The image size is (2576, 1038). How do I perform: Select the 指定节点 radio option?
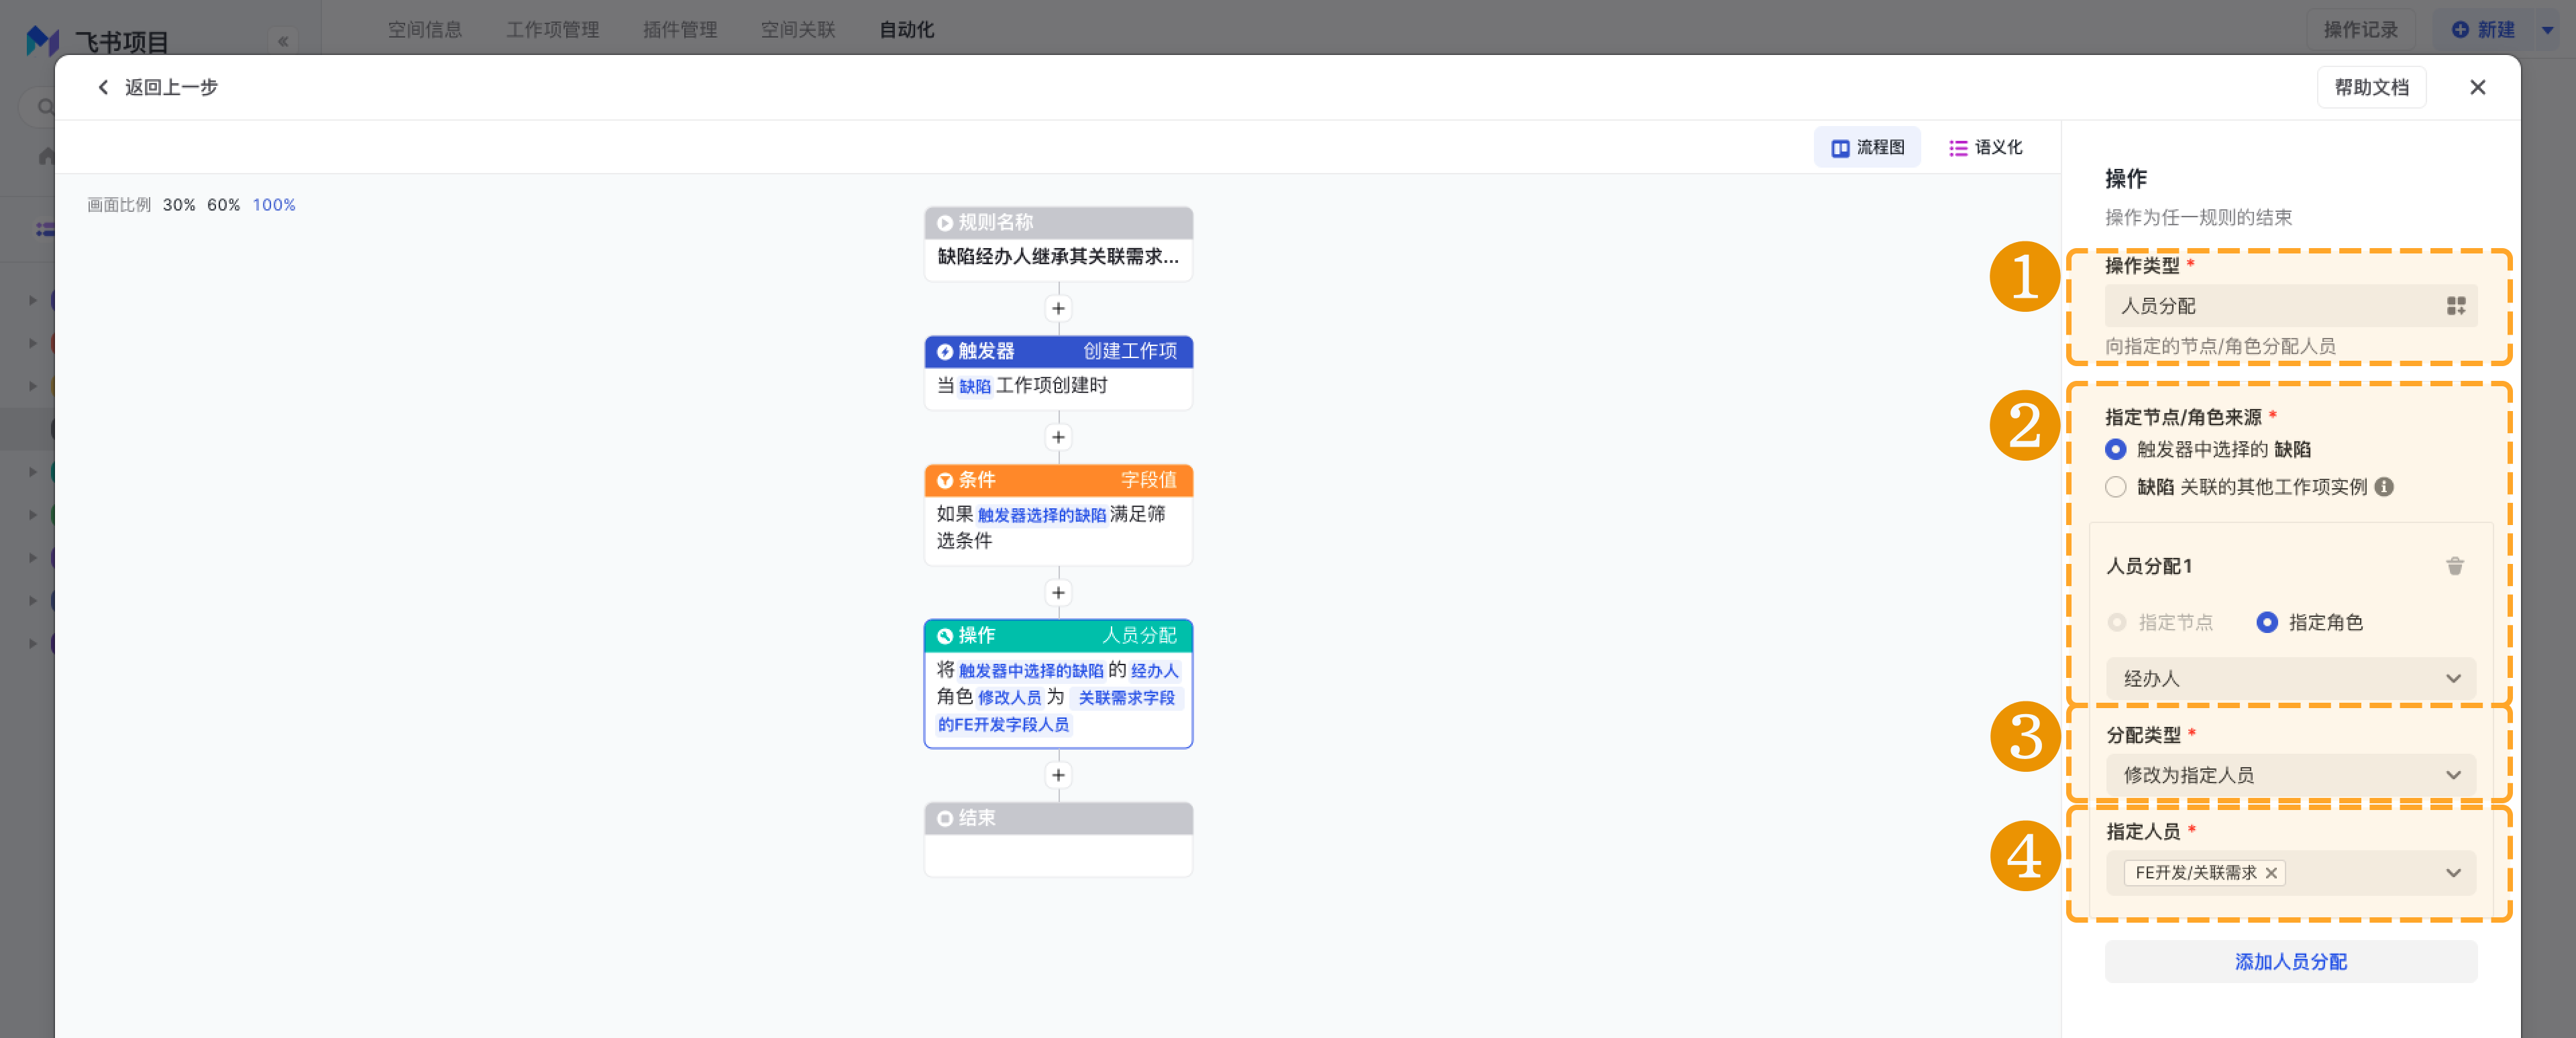[x=2116, y=622]
